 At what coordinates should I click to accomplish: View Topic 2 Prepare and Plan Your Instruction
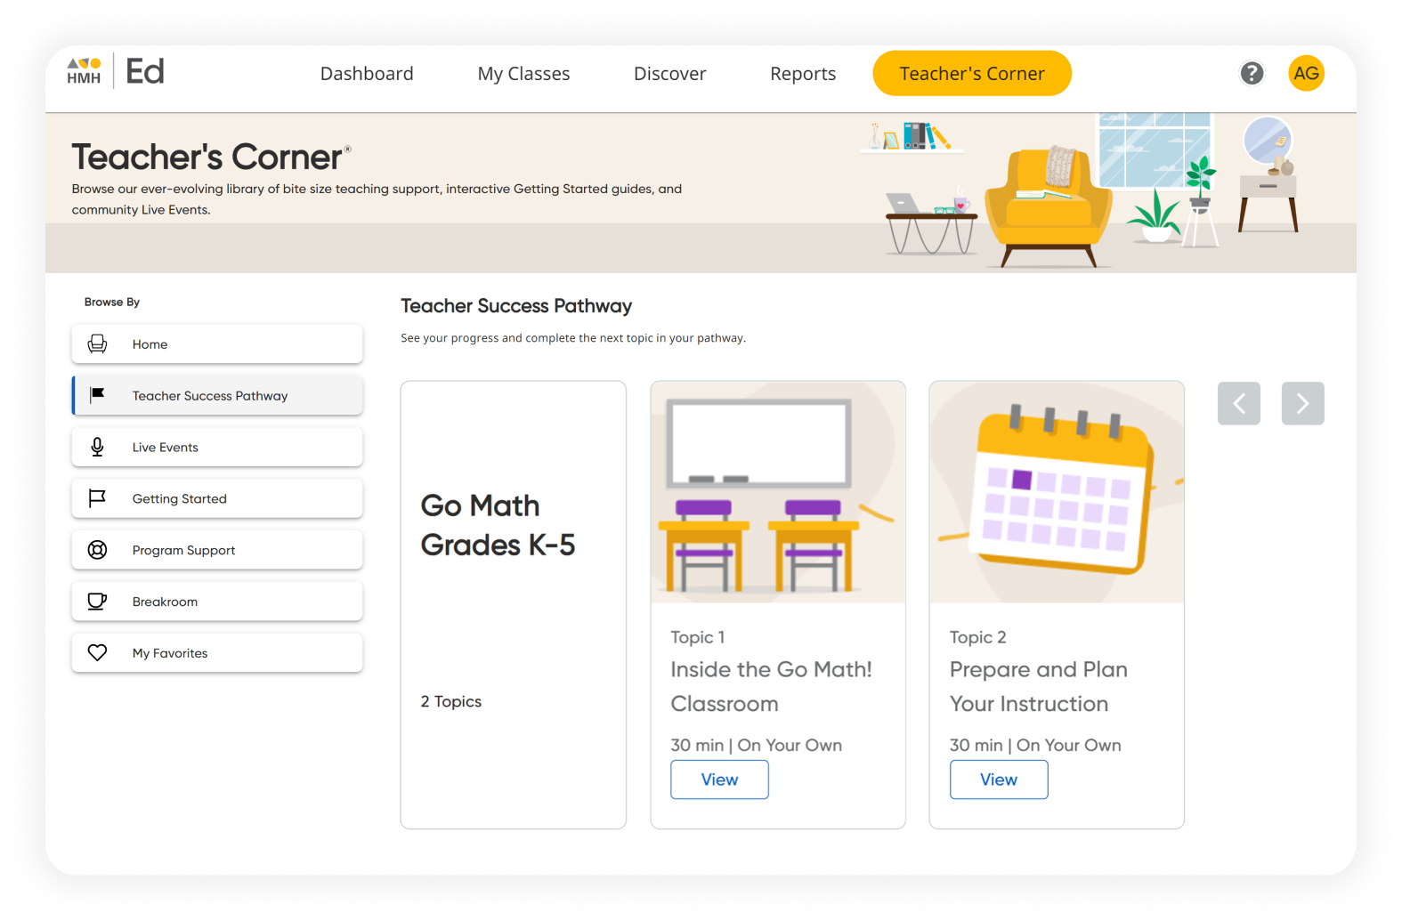pyautogui.click(x=999, y=780)
